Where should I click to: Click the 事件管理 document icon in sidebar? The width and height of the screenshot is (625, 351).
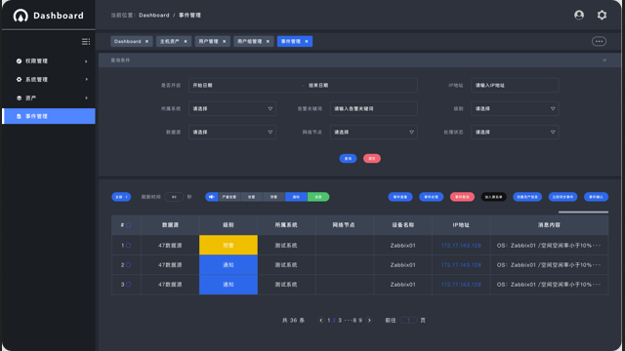pyautogui.click(x=19, y=116)
